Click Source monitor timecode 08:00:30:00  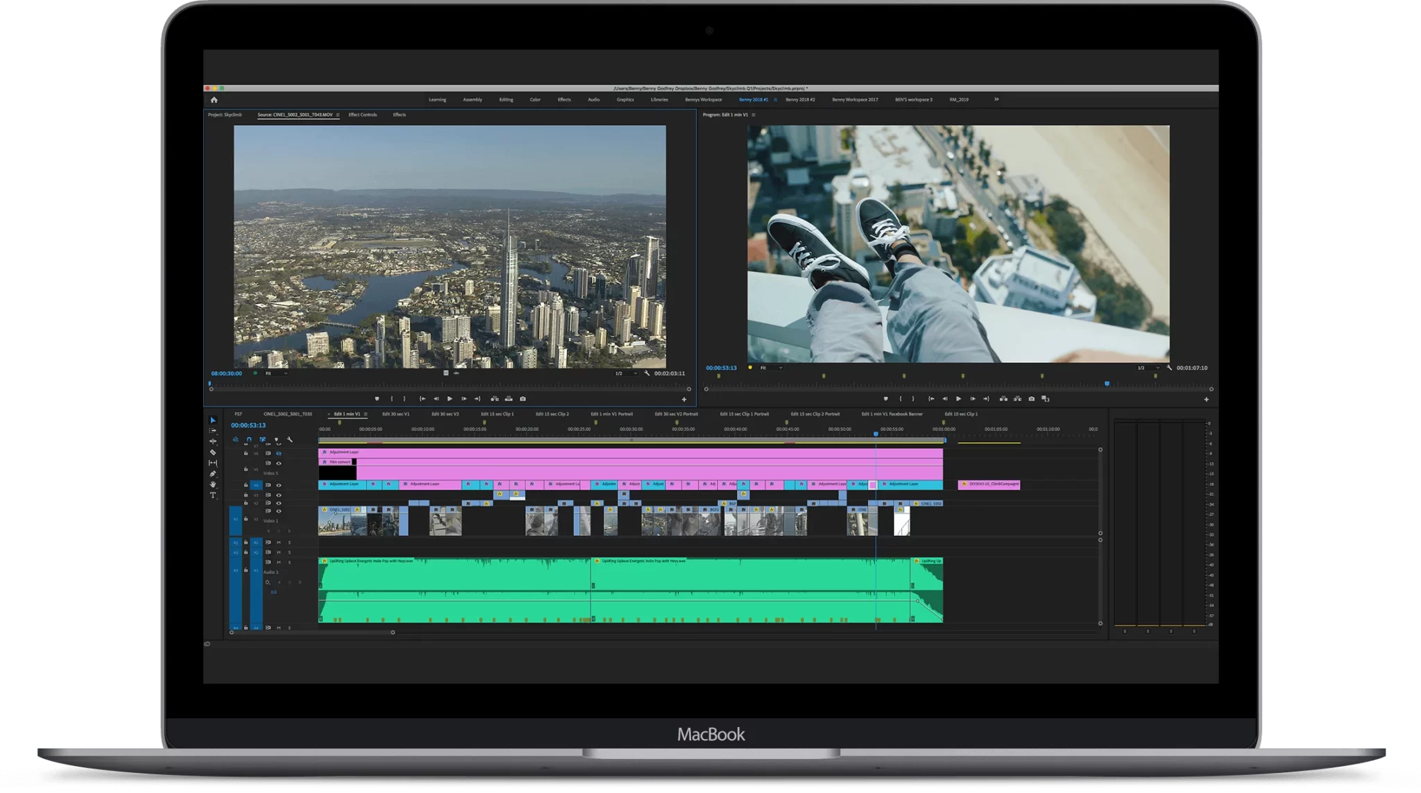click(226, 373)
